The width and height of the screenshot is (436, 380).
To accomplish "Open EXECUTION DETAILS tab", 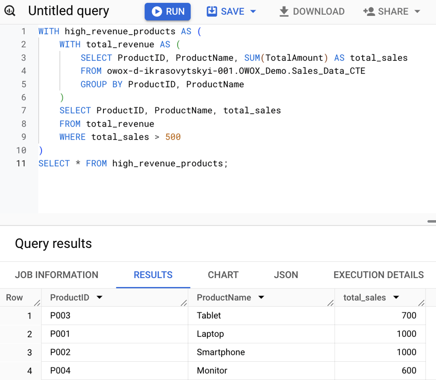I will pos(379,275).
